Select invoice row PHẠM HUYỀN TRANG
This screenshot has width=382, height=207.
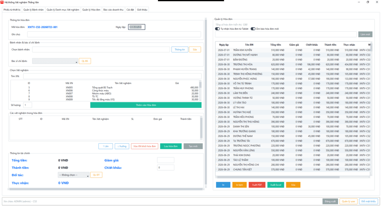pyautogui.click(x=293, y=69)
